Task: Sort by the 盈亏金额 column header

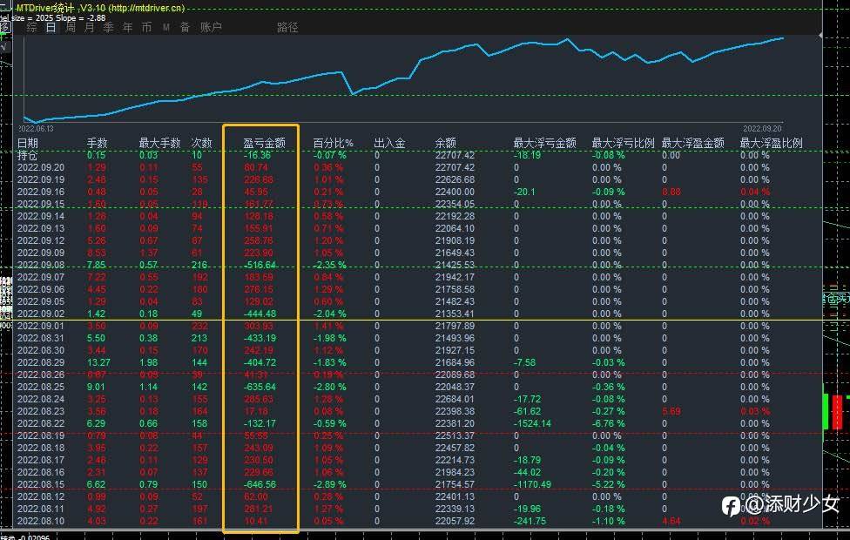Action: pyautogui.click(x=263, y=143)
